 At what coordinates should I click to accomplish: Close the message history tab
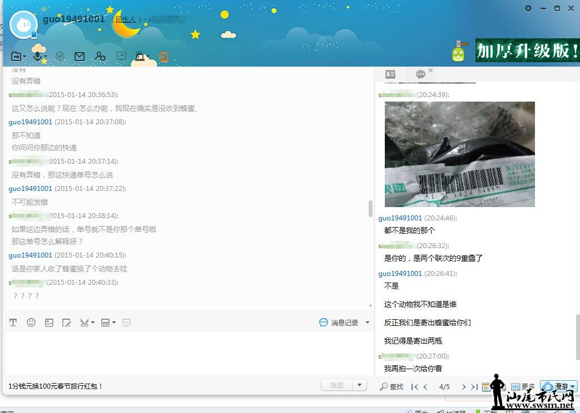(430, 70)
